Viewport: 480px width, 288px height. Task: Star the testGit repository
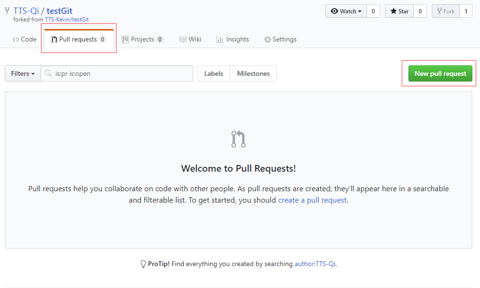point(399,11)
